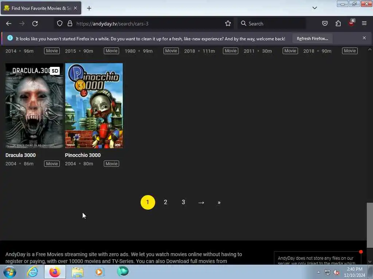Viewport: 373px width, 279px height.
Task: Click the Refresh Firefox... button
Action: tap(312, 39)
